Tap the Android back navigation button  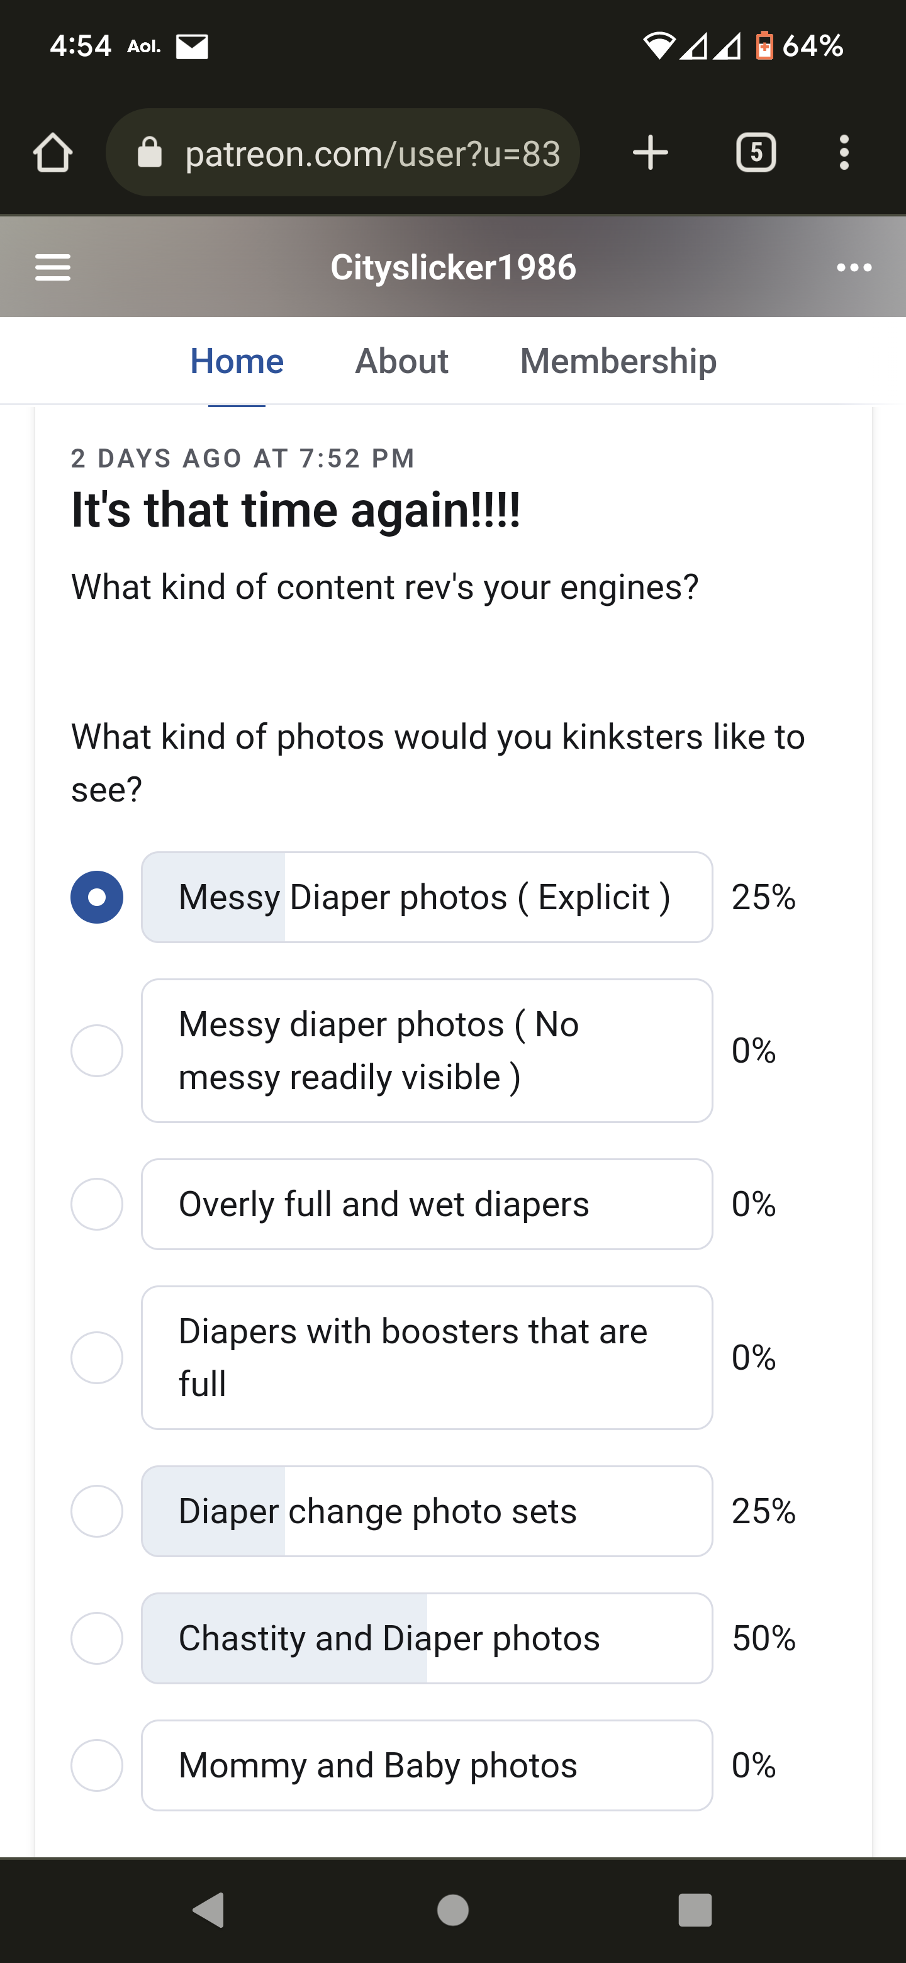[x=208, y=1910]
